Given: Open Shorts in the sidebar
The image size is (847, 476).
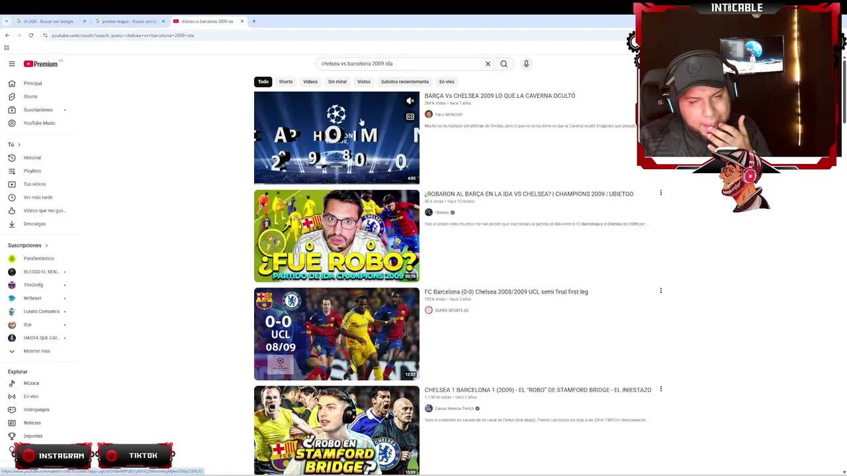Looking at the screenshot, I should tap(30, 97).
